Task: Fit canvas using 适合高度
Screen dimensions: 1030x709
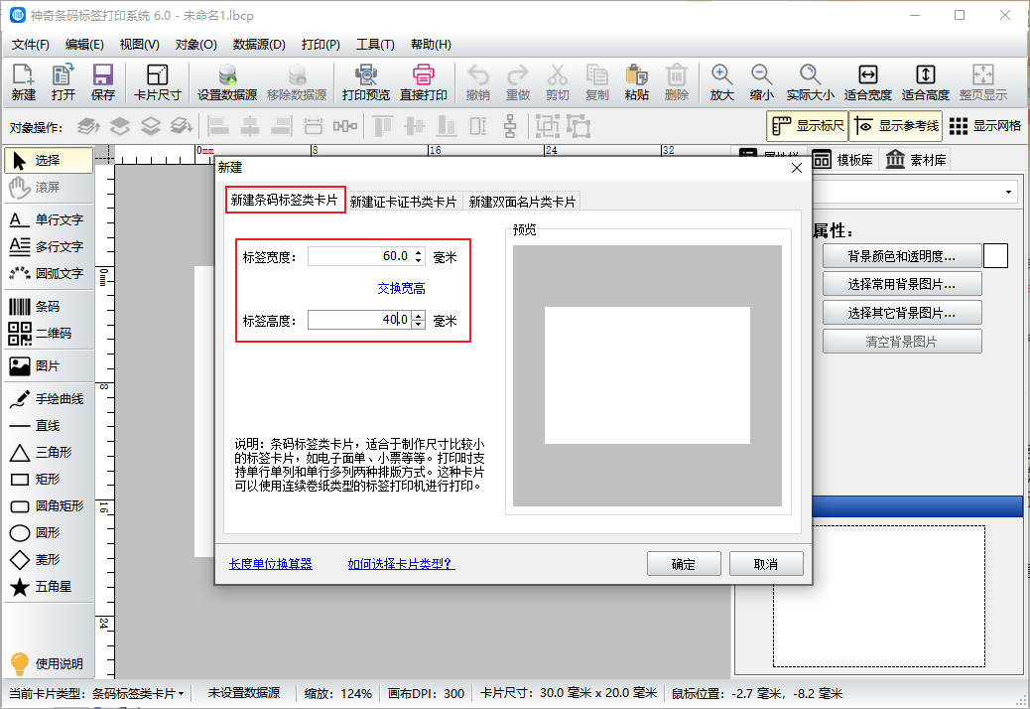Action: (926, 82)
